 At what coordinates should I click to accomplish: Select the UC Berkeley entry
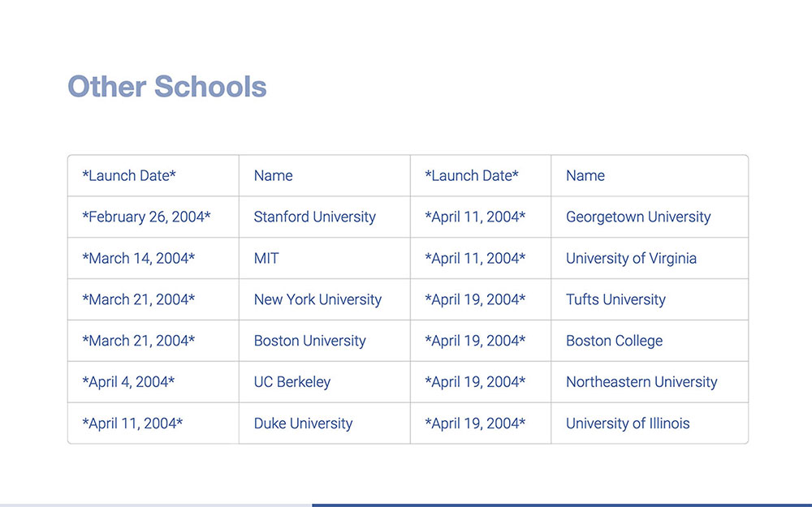tap(292, 382)
